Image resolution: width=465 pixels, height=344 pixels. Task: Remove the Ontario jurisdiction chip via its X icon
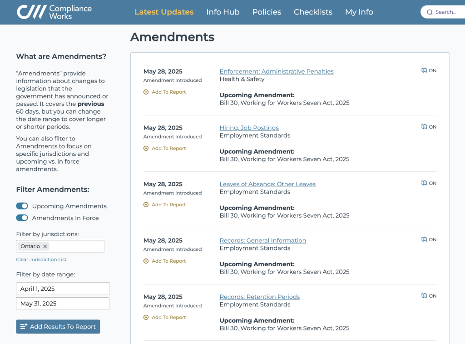click(45, 246)
